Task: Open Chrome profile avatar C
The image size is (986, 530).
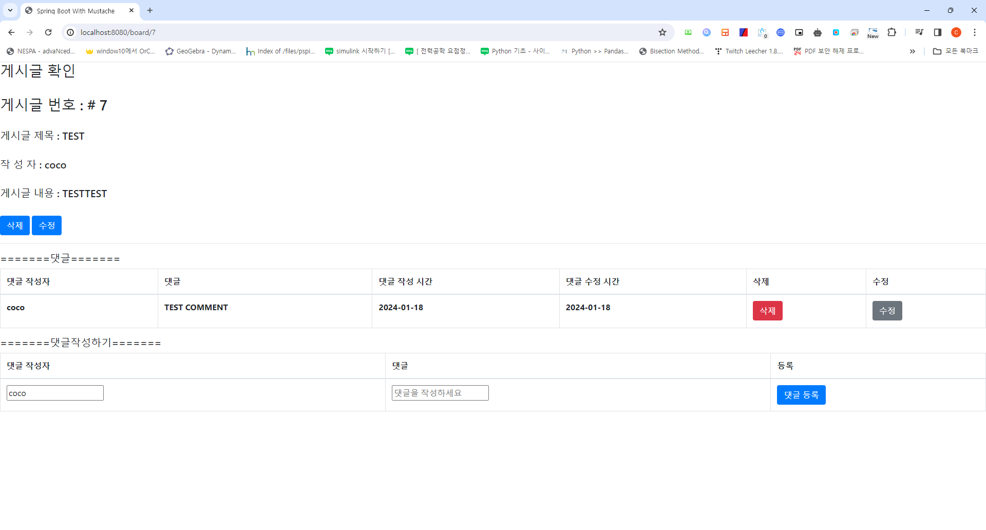Action: point(956,32)
